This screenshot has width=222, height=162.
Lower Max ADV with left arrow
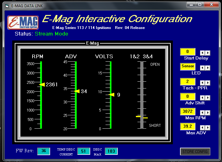pyautogui.click(x=203, y=128)
